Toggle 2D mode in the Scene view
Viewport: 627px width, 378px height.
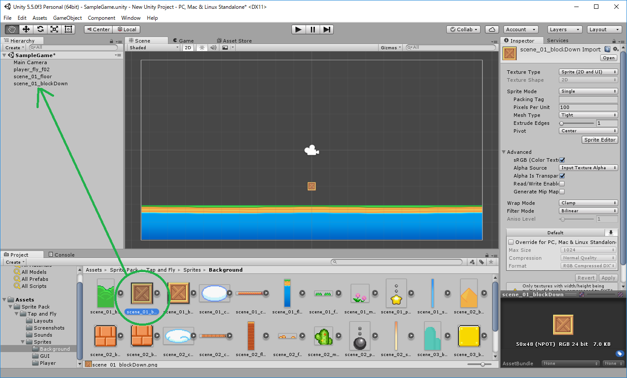point(188,47)
